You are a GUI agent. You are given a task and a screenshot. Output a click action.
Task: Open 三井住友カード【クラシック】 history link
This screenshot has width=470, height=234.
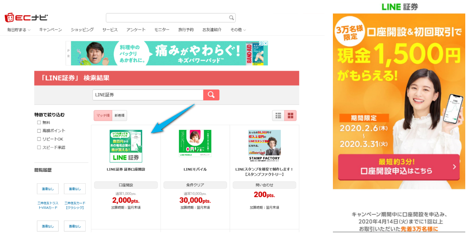[x=75, y=205]
